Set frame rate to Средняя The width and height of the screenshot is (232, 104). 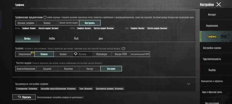pos(47,69)
